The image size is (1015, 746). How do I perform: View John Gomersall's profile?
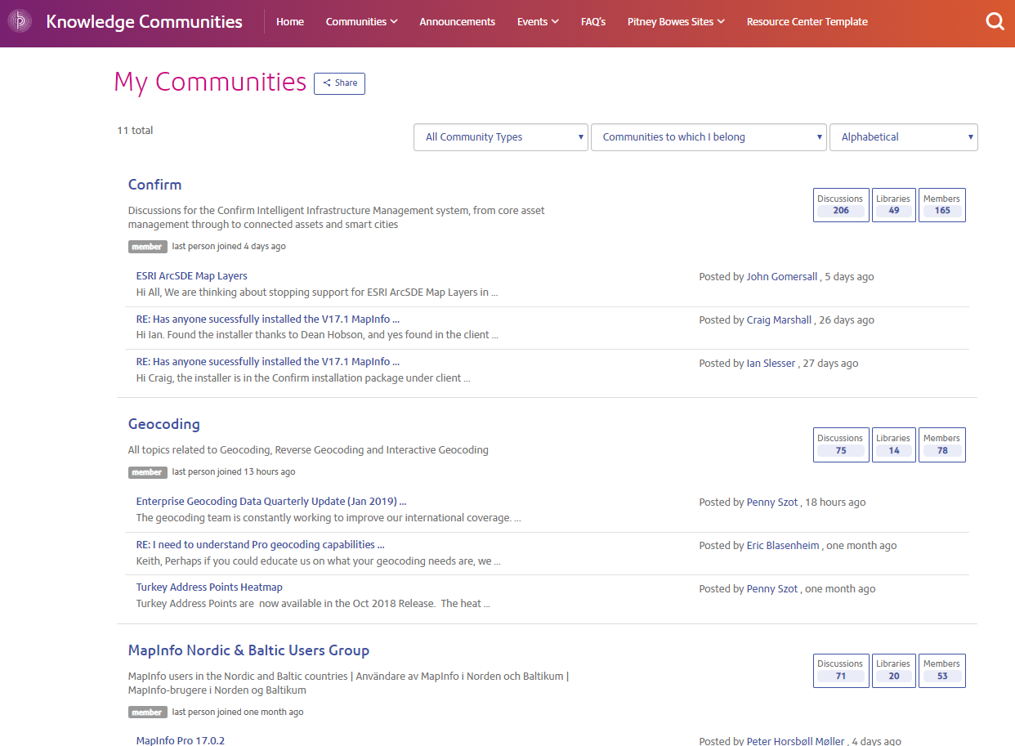782,277
